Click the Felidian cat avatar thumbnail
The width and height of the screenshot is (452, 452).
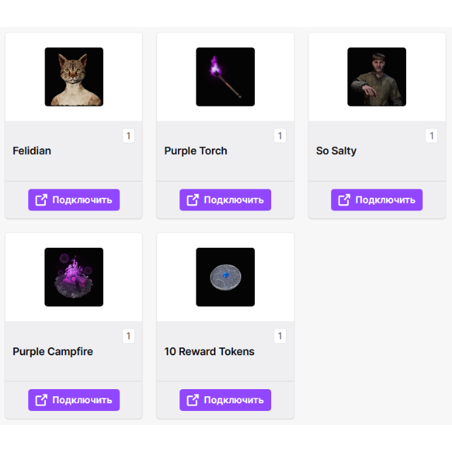(x=73, y=77)
